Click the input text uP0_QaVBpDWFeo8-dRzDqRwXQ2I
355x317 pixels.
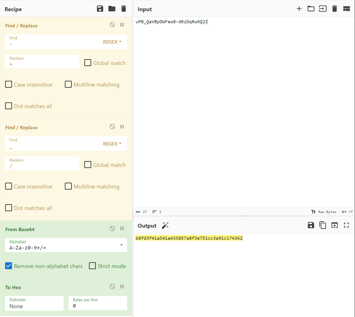tap(172, 22)
